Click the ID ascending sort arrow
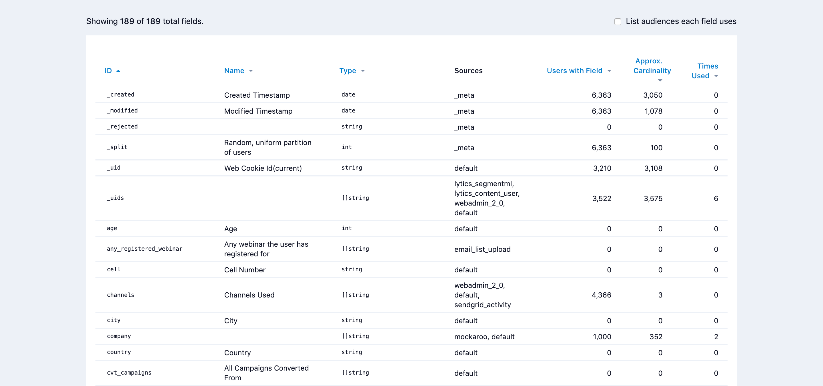This screenshot has height=386, width=823. (118, 71)
